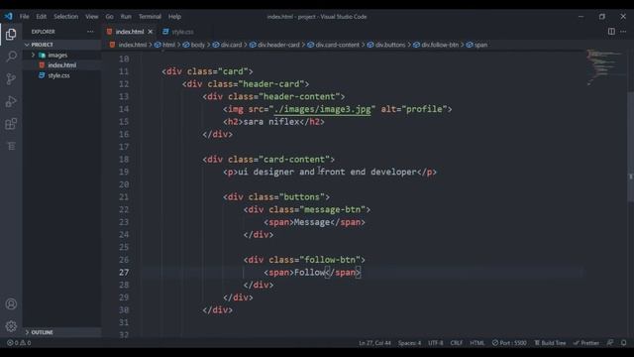Image resolution: width=634 pixels, height=357 pixels.
Task: Click the editor vertical scrollbar
Action: (630, 147)
